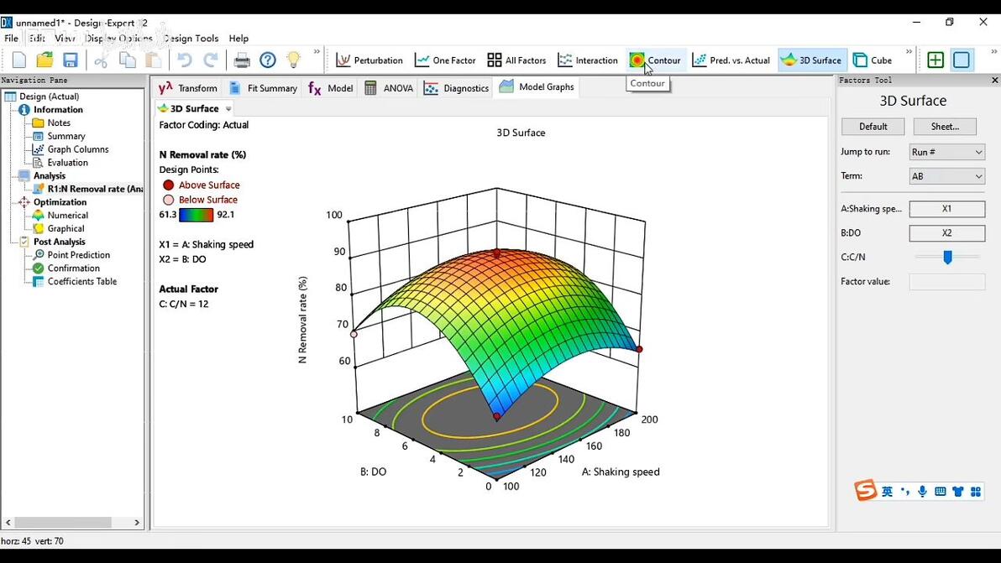Toggle the green split-pane view button
This screenshot has width=1001, height=563.
click(935, 60)
